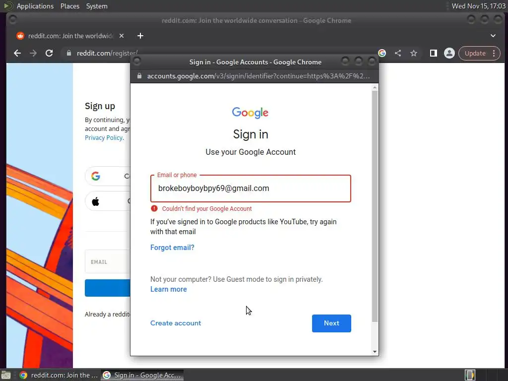Toggle the side panel icon in Chrome toolbar
The image size is (508, 381).
coord(434,53)
